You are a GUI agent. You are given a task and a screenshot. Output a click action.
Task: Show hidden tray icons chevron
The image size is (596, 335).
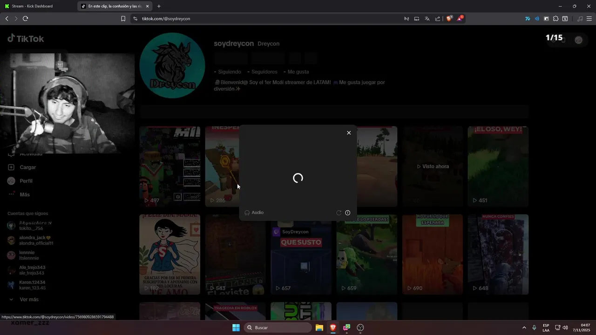[x=524, y=328]
